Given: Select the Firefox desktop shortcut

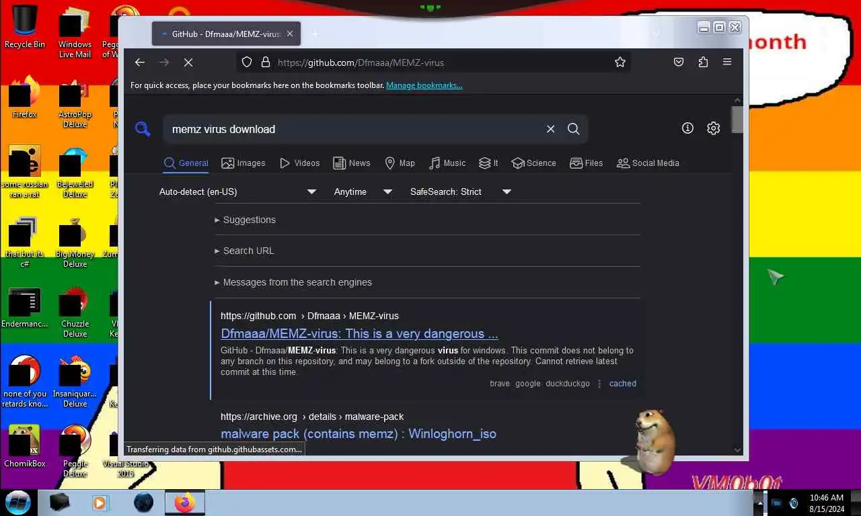Looking at the screenshot, I should (x=25, y=97).
